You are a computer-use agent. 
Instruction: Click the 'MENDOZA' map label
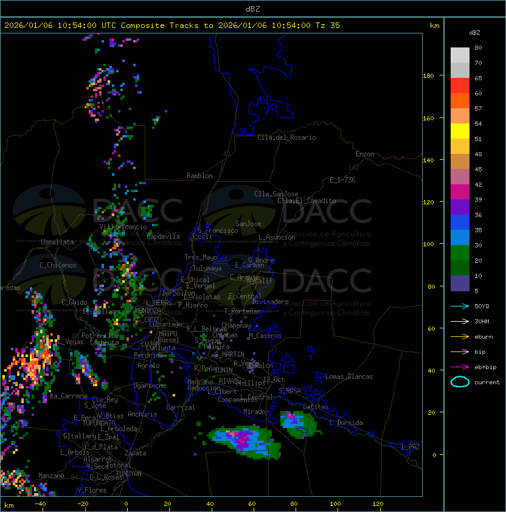point(148,310)
